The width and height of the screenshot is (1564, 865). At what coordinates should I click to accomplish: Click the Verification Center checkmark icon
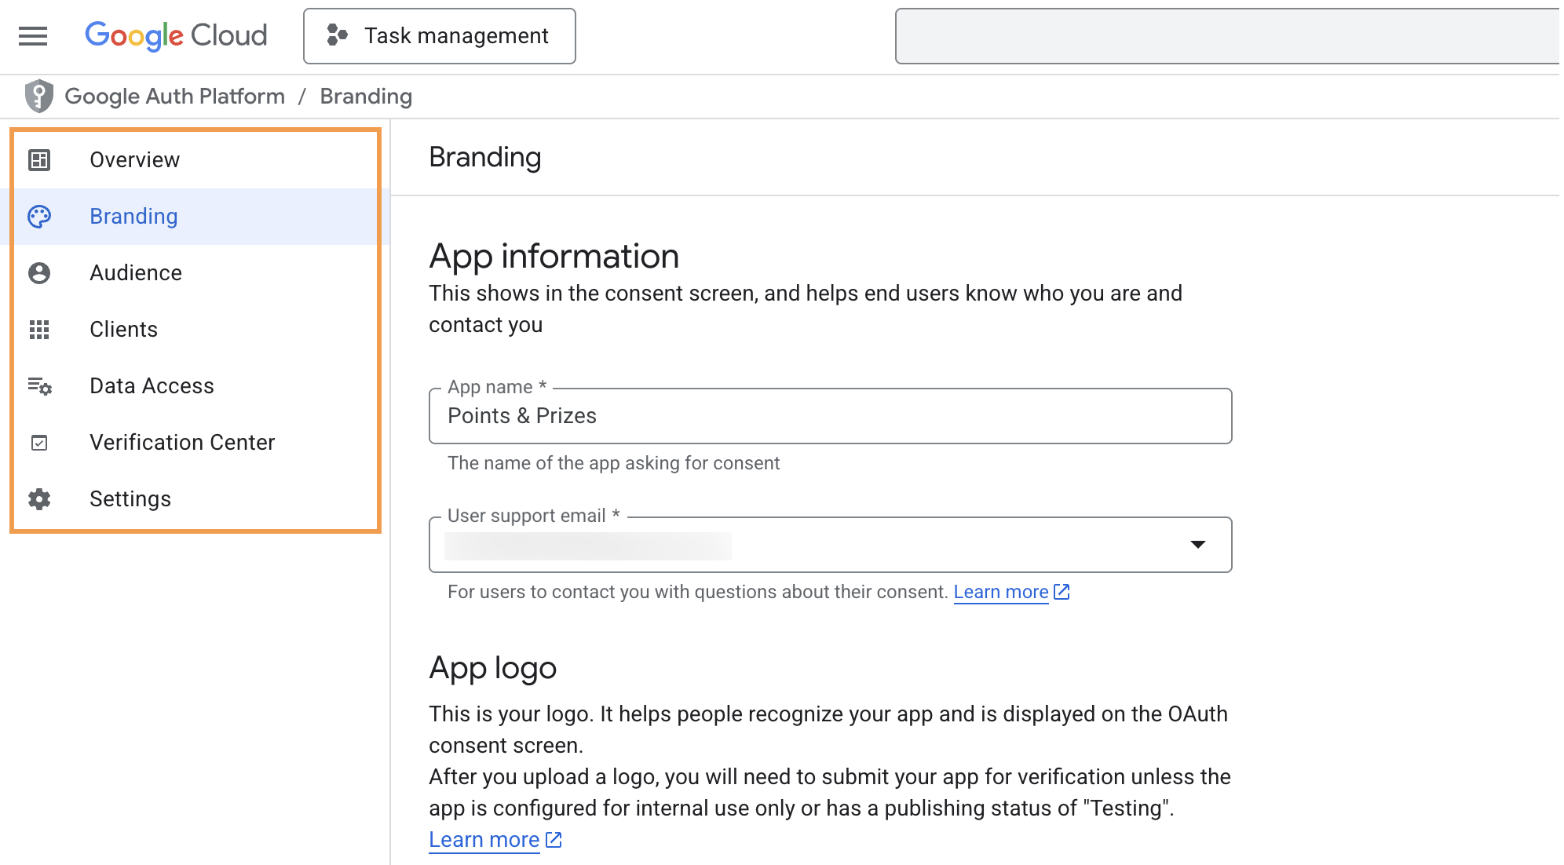coord(39,442)
